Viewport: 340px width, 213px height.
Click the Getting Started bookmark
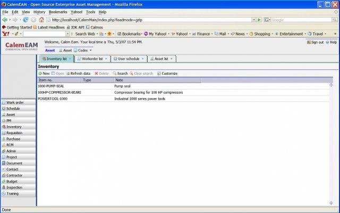pyautogui.click(x=17, y=27)
